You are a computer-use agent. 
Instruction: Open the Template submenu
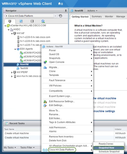point(67,75)
